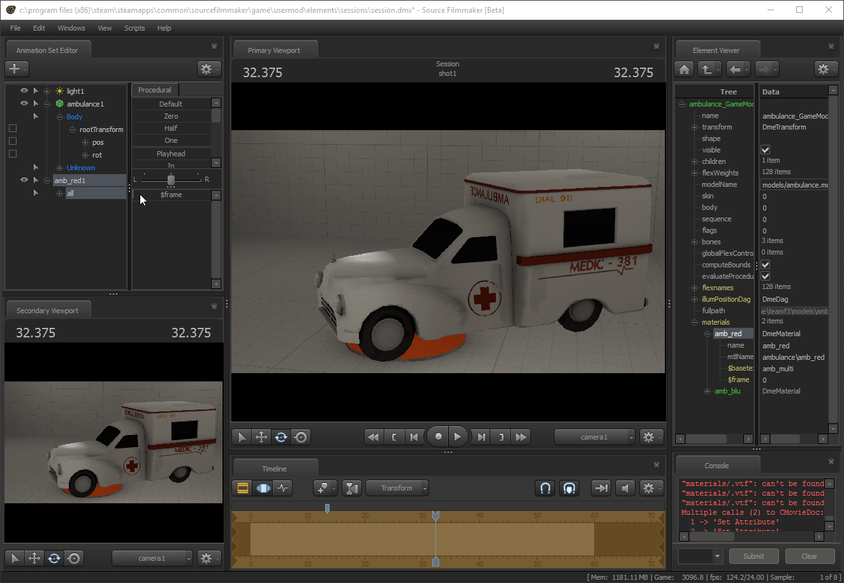Hide light1 using its eye icon

[24, 91]
